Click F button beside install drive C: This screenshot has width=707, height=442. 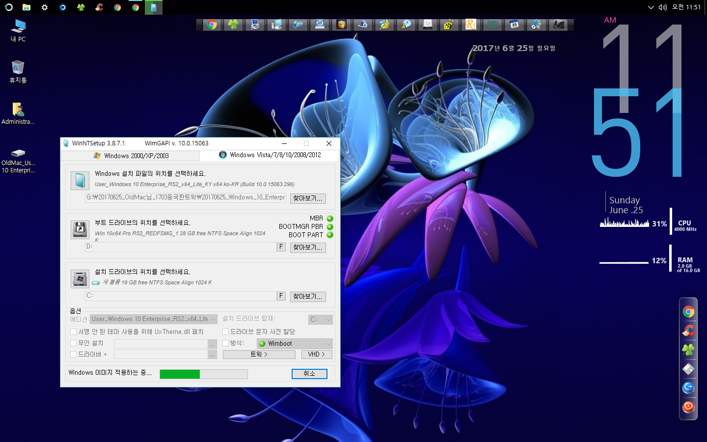pos(281,296)
